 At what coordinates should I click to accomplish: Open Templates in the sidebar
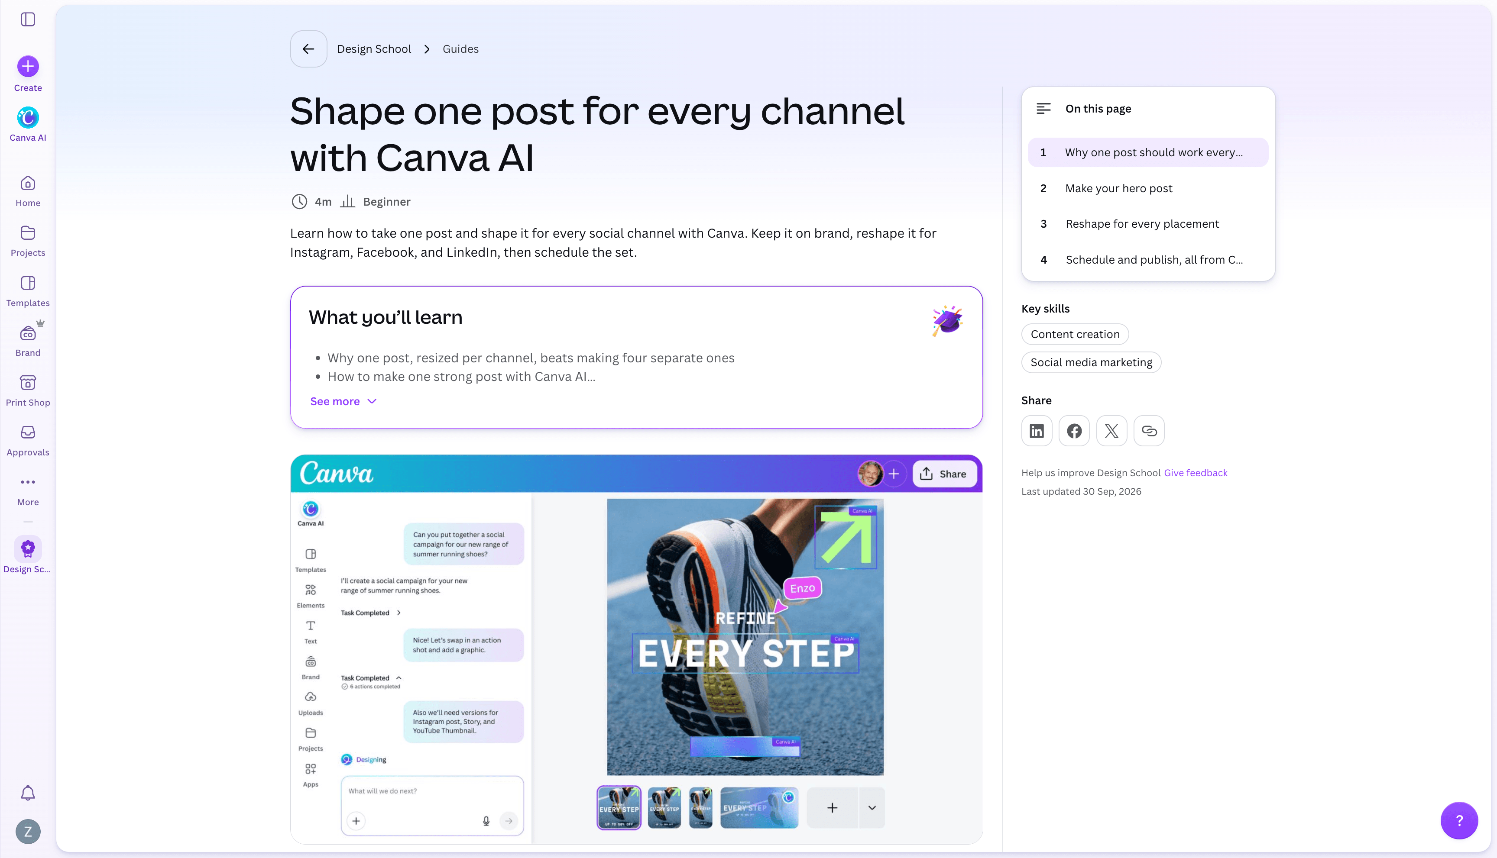tap(28, 291)
